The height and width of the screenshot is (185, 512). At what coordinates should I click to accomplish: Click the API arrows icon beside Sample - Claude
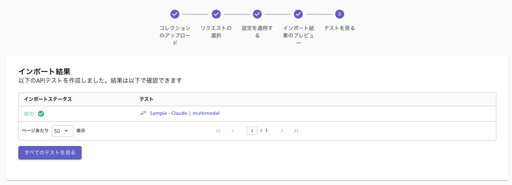pos(143,113)
